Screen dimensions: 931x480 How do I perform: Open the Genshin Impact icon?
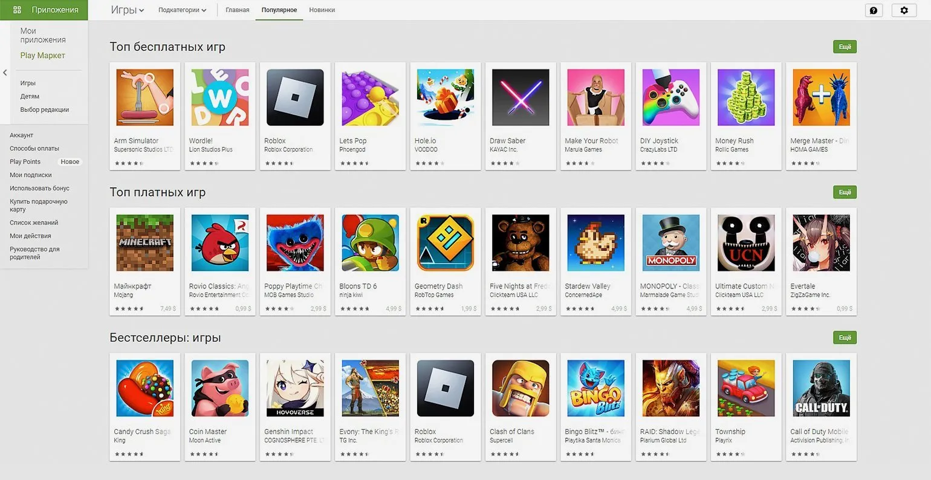pyautogui.click(x=295, y=388)
